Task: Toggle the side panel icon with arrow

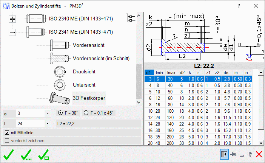Action: click(x=224, y=154)
